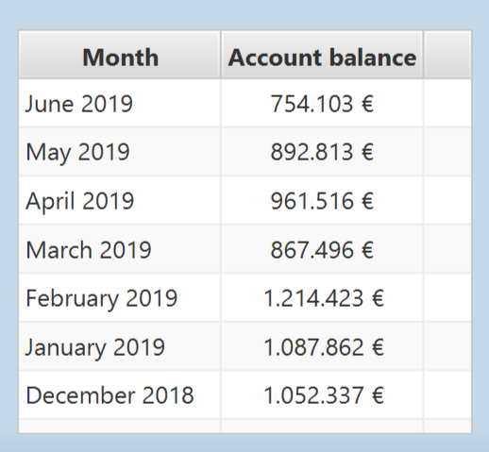Select the February 2019 month cell

coord(120,297)
